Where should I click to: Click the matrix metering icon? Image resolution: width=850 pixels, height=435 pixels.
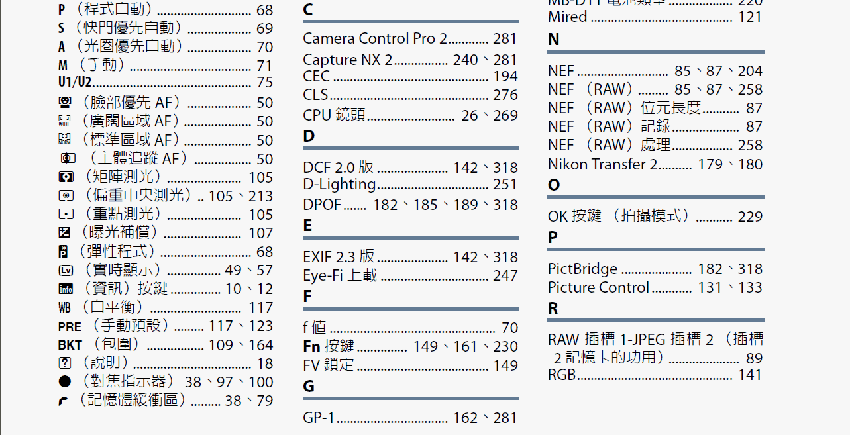point(65,177)
